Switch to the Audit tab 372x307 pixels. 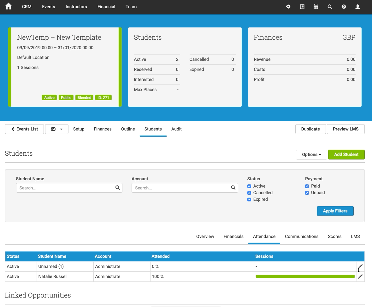coord(176,129)
